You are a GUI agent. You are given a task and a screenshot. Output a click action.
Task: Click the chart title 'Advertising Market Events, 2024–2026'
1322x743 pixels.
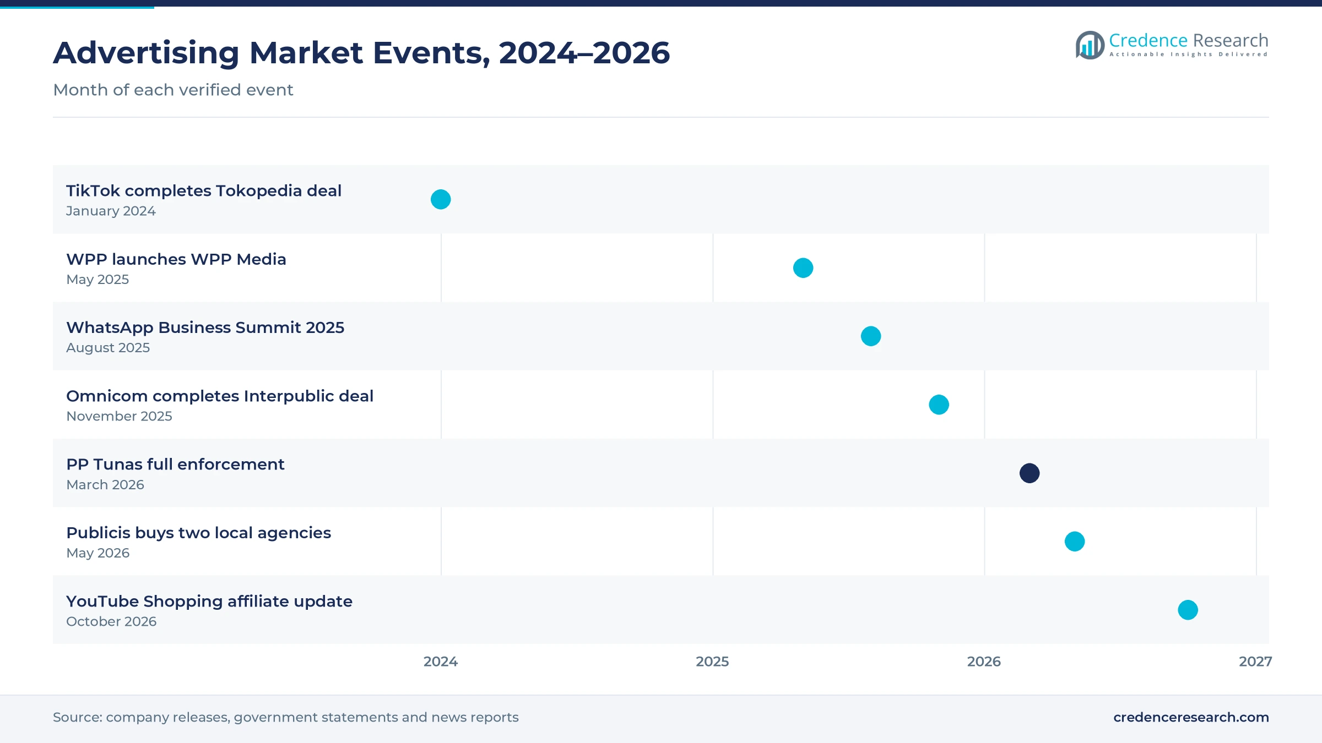tap(361, 53)
